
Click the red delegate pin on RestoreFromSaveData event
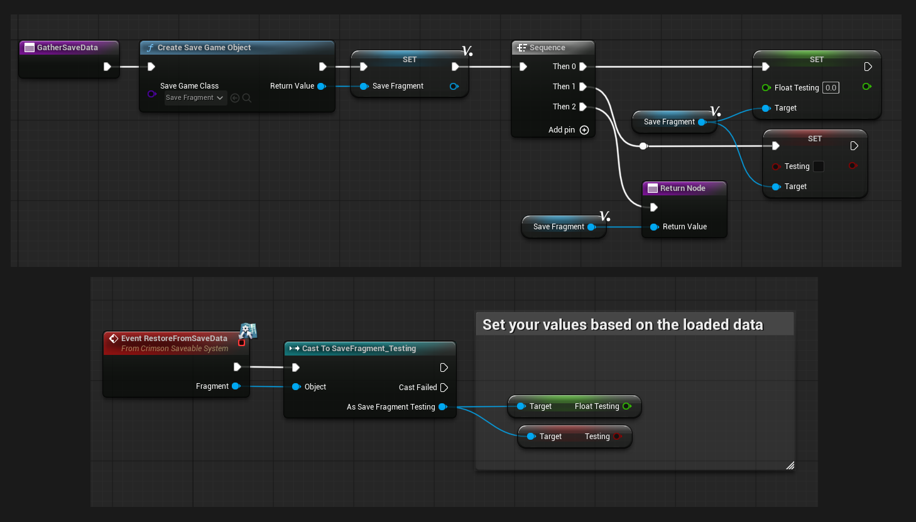(241, 342)
